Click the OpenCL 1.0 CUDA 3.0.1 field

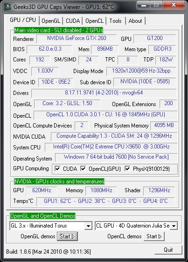click(105, 115)
